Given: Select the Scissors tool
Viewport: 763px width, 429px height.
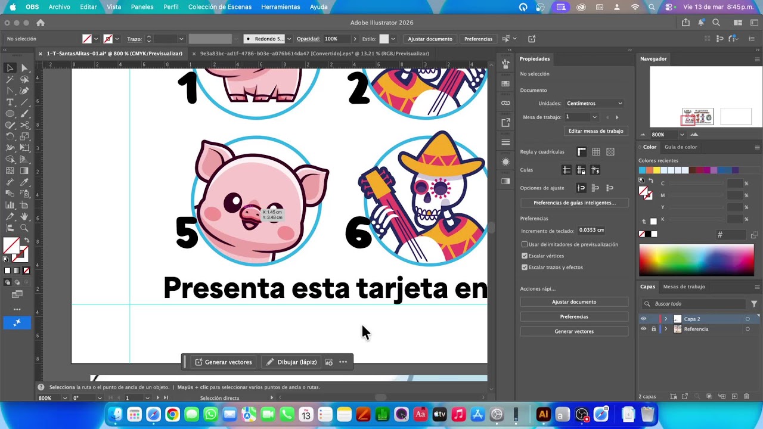Looking at the screenshot, I should (24, 125).
